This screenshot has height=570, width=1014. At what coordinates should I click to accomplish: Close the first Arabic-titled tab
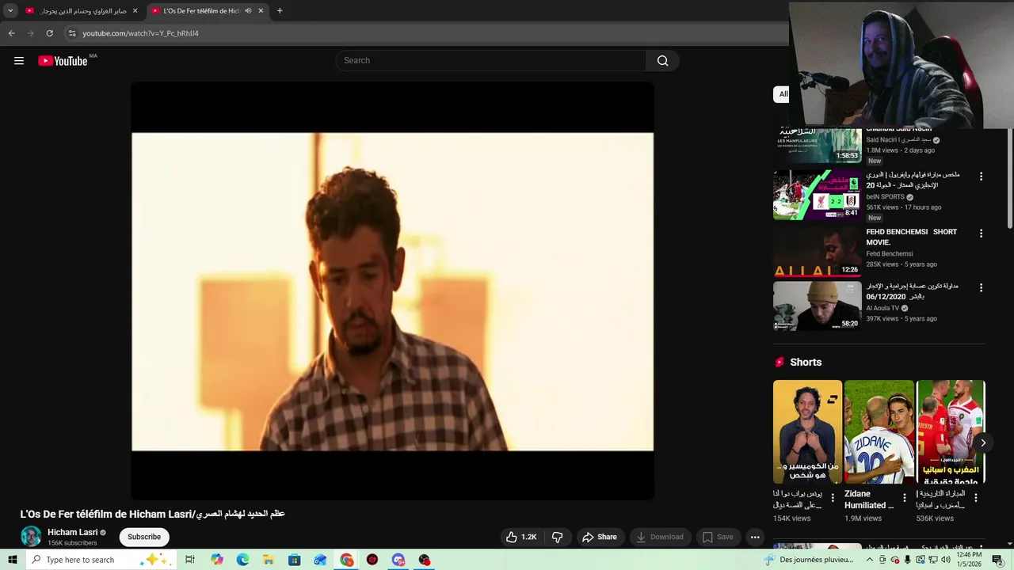[x=135, y=11]
